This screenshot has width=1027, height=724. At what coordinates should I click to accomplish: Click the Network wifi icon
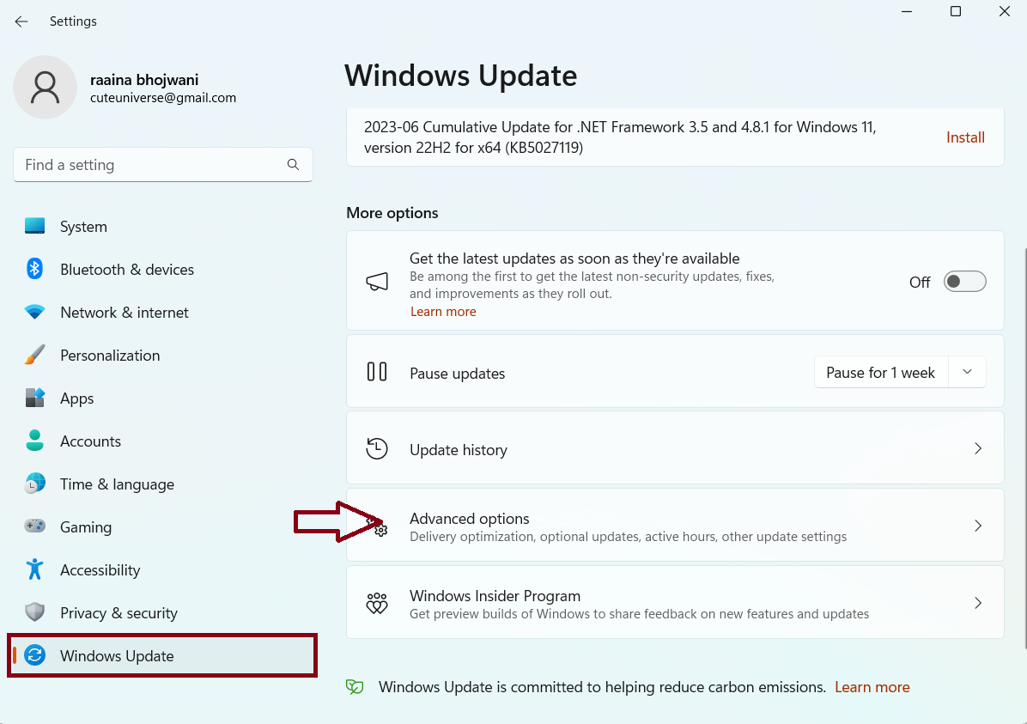(34, 312)
